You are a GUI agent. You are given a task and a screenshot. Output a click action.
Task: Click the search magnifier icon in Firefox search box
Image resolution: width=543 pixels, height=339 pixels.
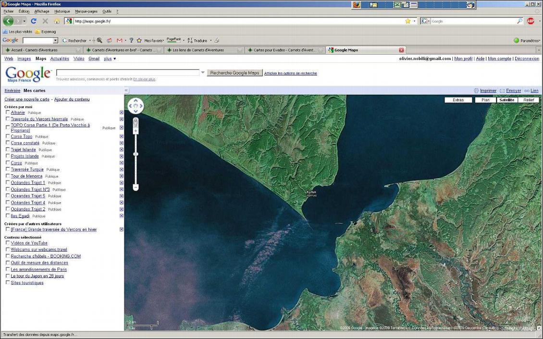click(519, 21)
